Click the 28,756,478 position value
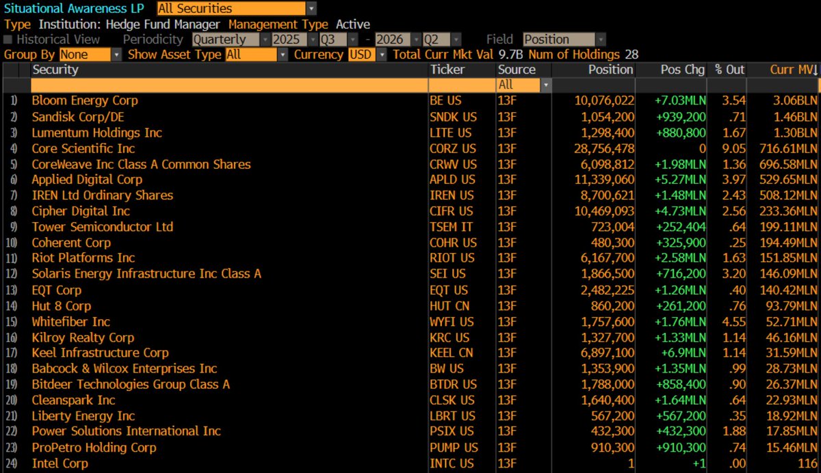The height and width of the screenshot is (473, 821). coord(603,148)
